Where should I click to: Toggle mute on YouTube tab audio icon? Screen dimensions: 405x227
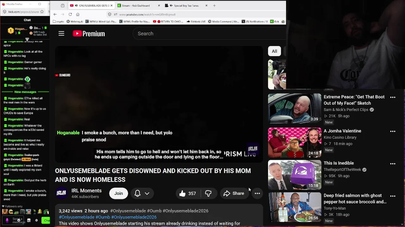pyautogui.click(x=76, y=6)
